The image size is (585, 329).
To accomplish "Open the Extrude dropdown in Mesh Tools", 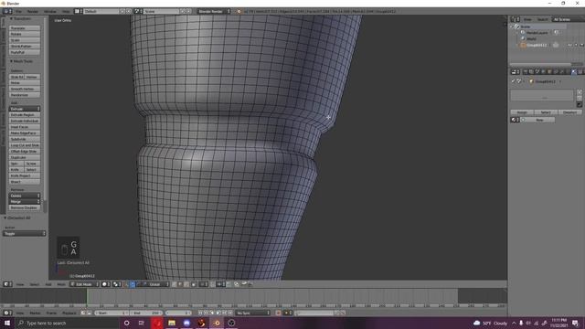I will [25, 109].
